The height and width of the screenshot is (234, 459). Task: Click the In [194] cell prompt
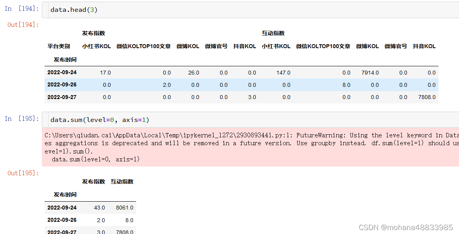click(19, 8)
